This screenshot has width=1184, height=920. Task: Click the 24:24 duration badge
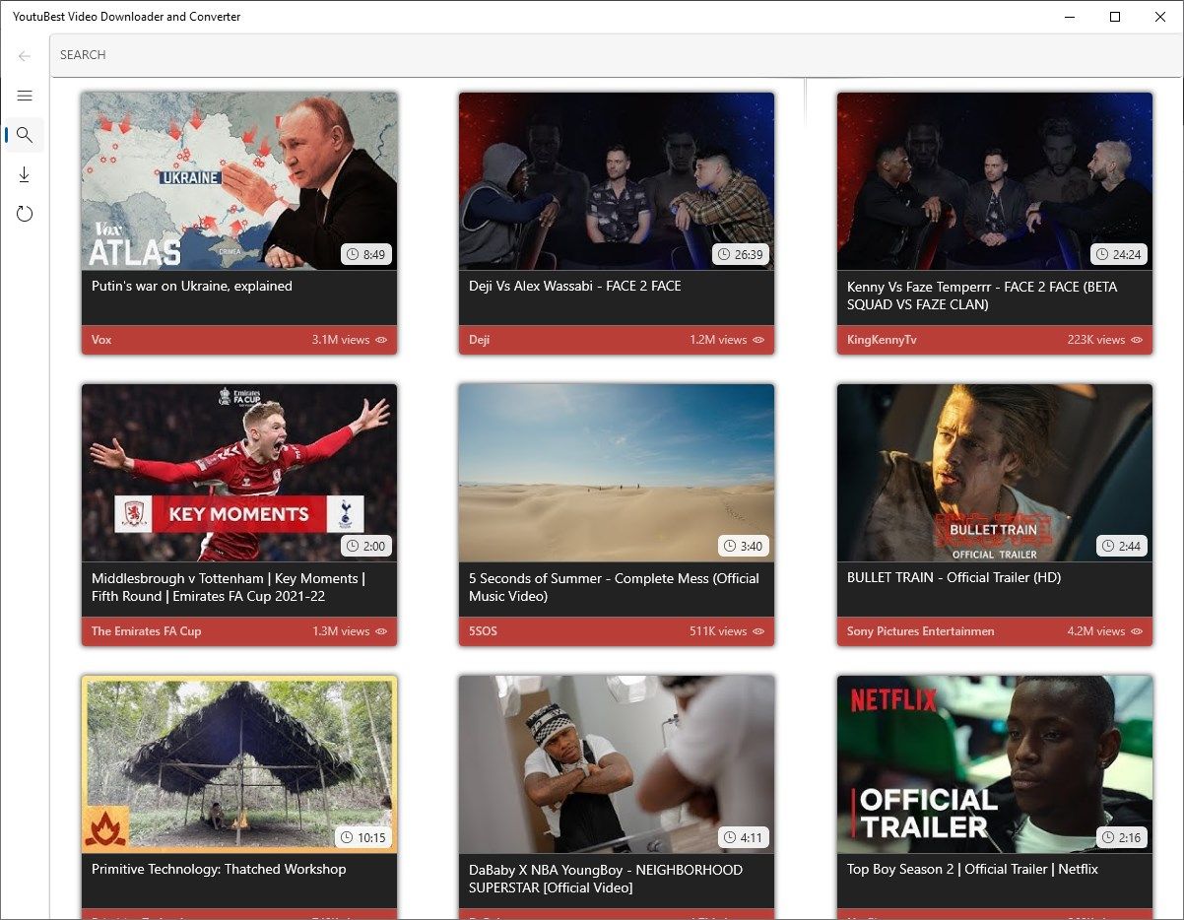click(1119, 255)
